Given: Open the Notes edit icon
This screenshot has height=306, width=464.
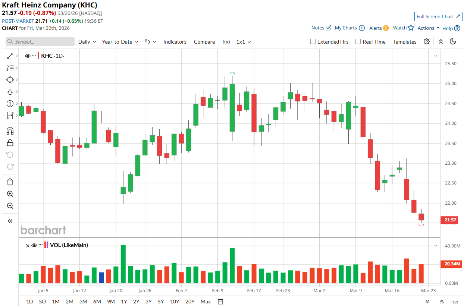Looking at the screenshot, I should pyautogui.click(x=328, y=28).
